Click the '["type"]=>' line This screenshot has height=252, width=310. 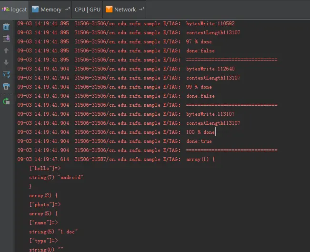coord(43,241)
